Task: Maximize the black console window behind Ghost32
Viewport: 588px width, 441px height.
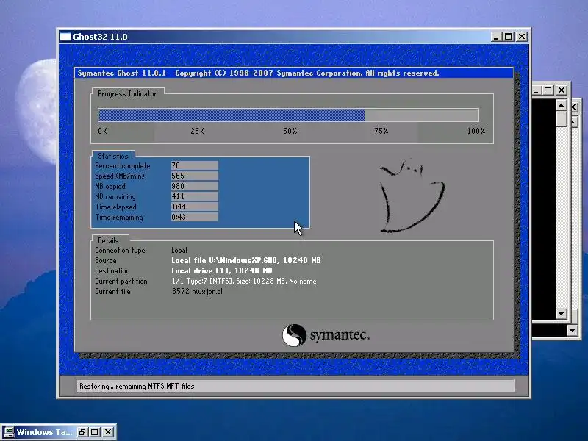Action: click(x=548, y=90)
